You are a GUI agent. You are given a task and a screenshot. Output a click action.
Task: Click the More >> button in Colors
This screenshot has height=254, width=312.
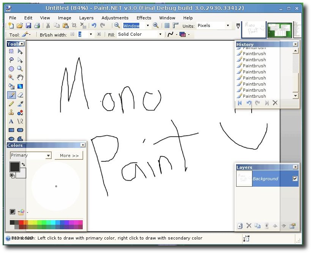(x=69, y=156)
